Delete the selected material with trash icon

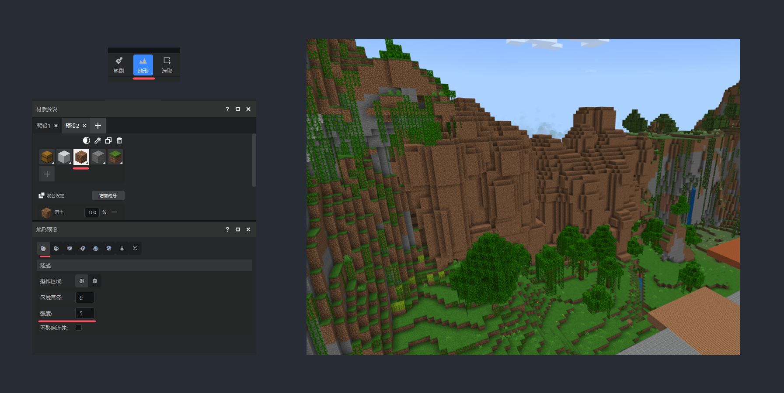click(x=119, y=140)
